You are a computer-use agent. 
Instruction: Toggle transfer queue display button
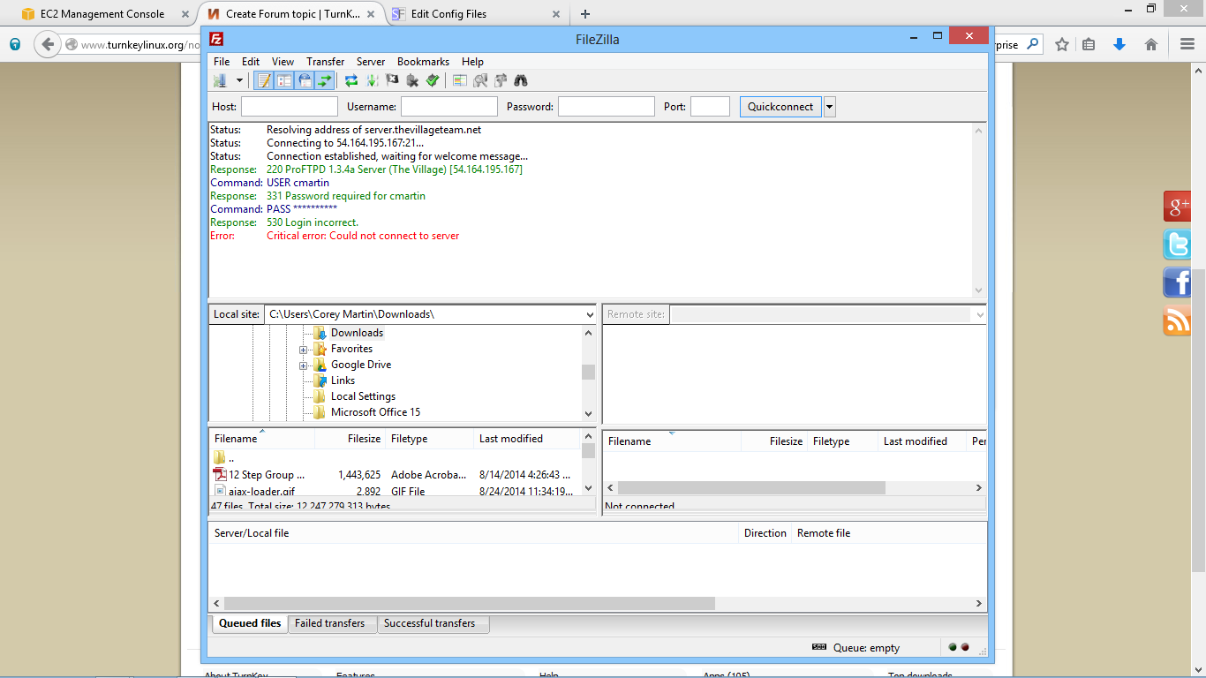(x=325, y=81)
